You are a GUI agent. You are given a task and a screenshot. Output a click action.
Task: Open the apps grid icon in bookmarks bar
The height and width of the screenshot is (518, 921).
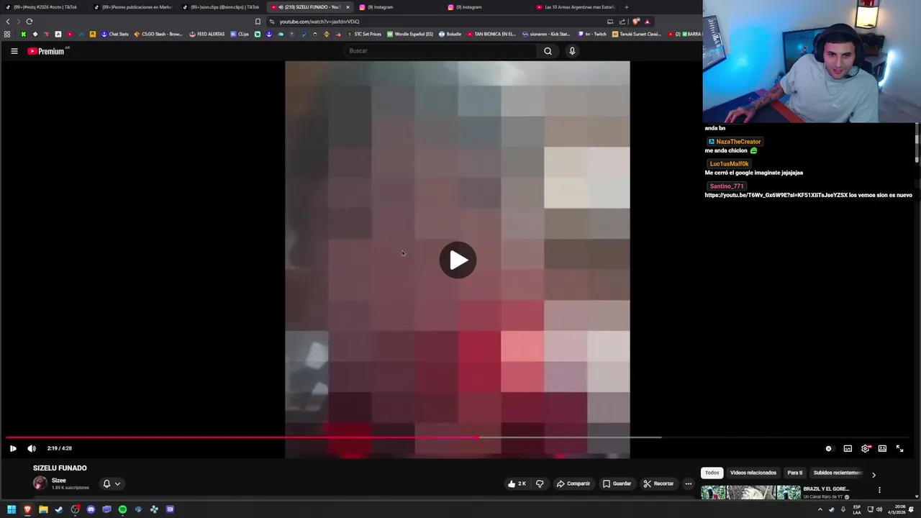pos(7,34)
